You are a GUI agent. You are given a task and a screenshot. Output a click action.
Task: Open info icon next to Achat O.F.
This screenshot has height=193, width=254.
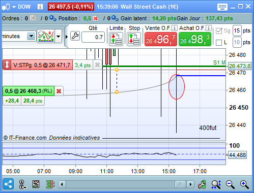pos(209,28)
